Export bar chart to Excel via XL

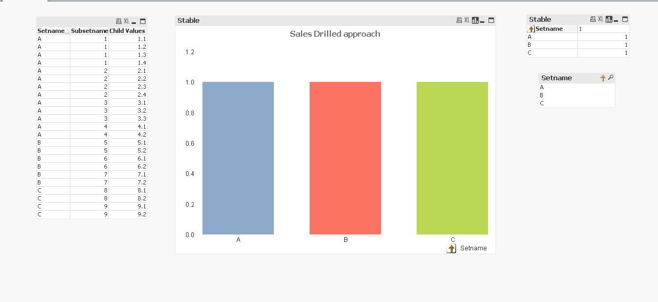[x=467, y=20]
